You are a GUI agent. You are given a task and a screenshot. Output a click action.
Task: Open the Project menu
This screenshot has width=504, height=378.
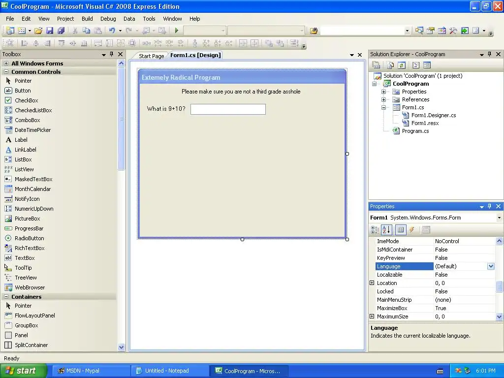[x=65, y=19]
